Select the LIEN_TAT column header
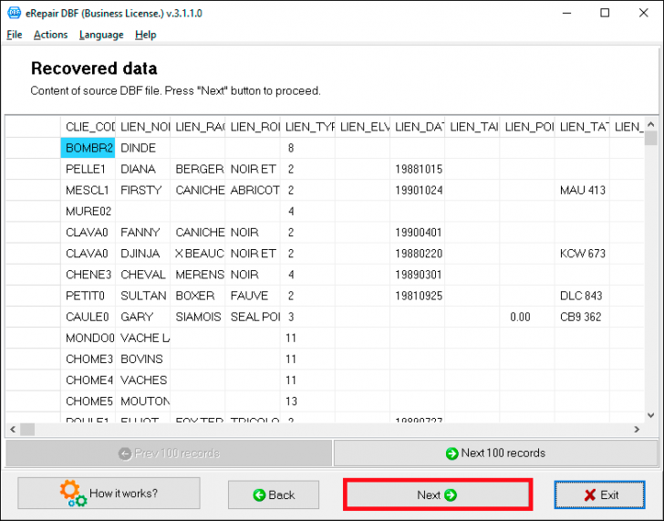This screenshot has width=664, height=521. (583, 127)
